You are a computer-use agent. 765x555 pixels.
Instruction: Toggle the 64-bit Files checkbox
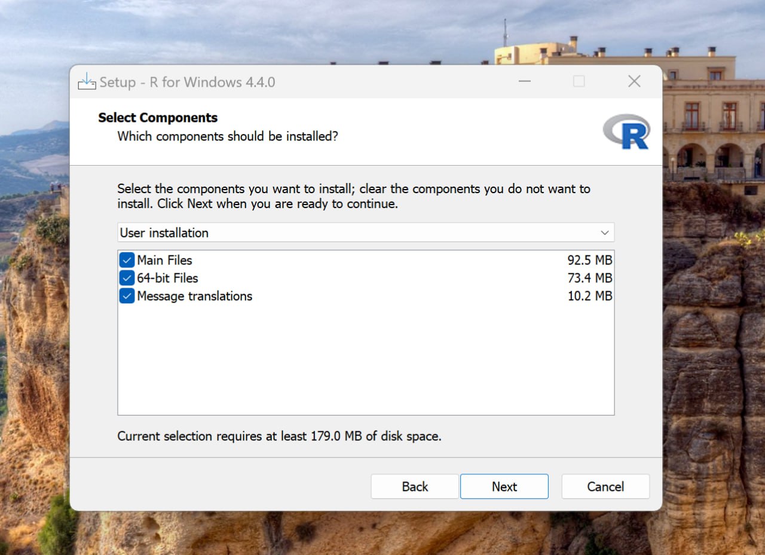pyautogui.click(x=127, y=278)
